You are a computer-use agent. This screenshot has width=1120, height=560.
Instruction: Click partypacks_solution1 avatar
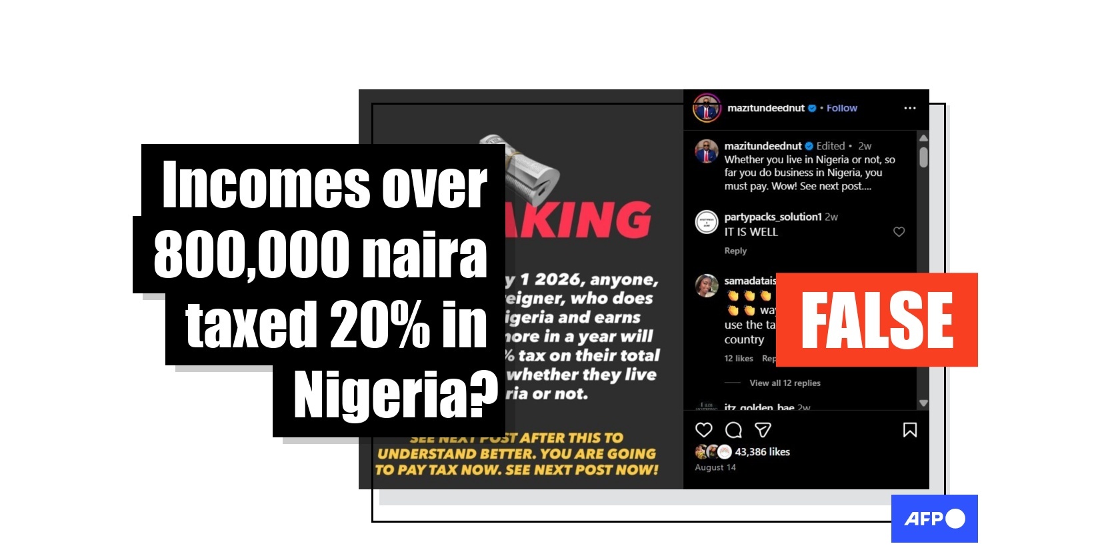tap(707, 222)
